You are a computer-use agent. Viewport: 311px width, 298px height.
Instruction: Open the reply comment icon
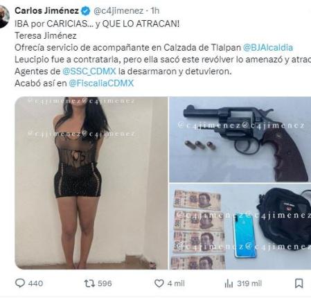point(20,283)
